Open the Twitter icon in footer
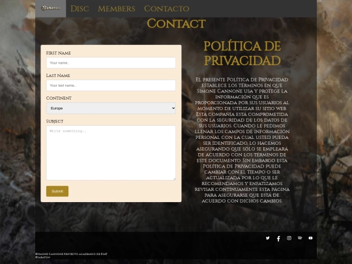Viewport: 352px width, 264px height. click(x=268, y=238)
